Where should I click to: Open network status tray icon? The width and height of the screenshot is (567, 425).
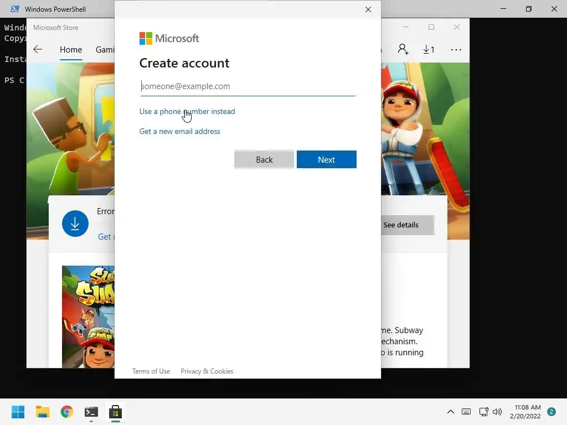[x=483, y=412]
